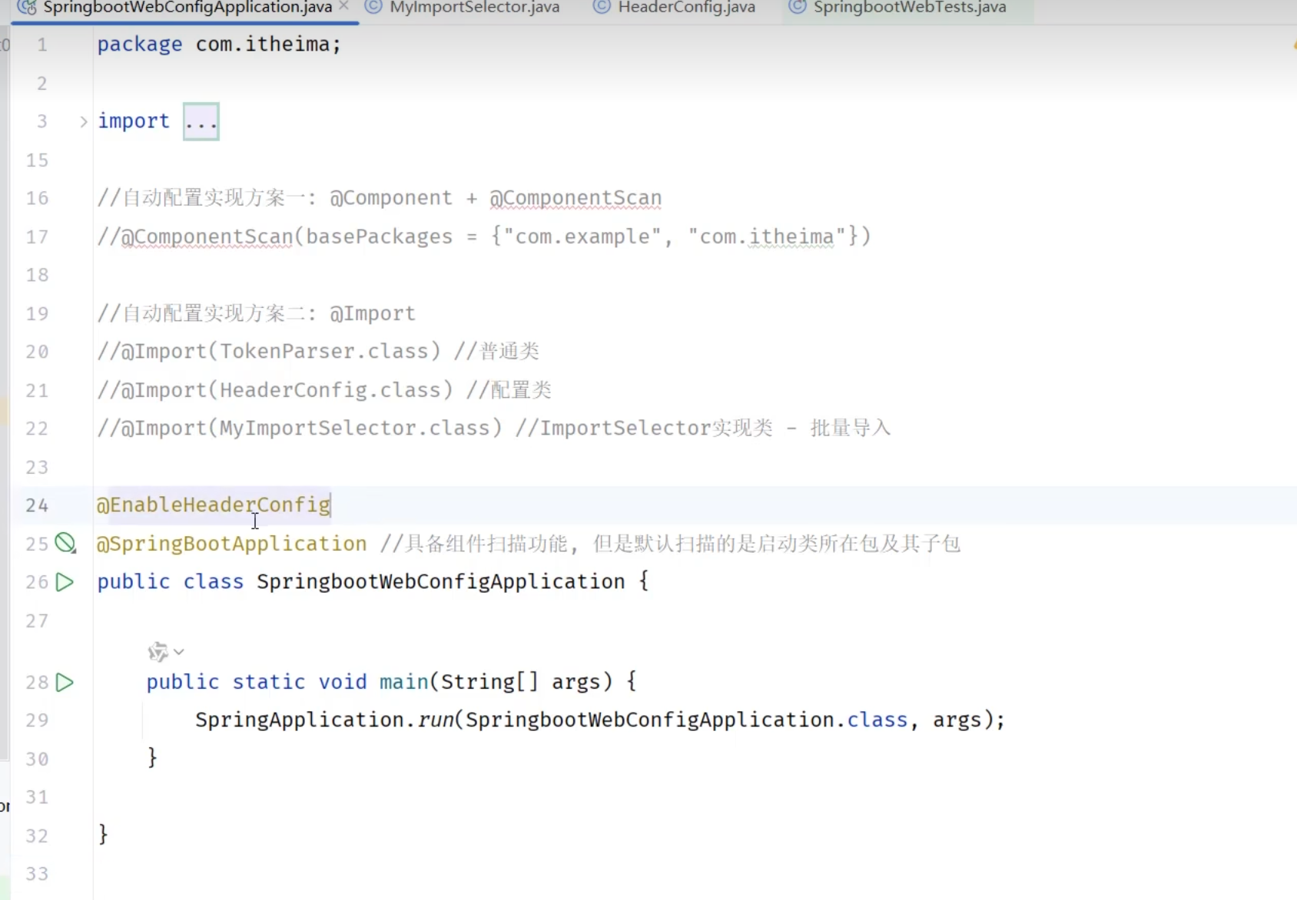Click the class icon on the HeaderConfig.java tab

pos(602,7)
